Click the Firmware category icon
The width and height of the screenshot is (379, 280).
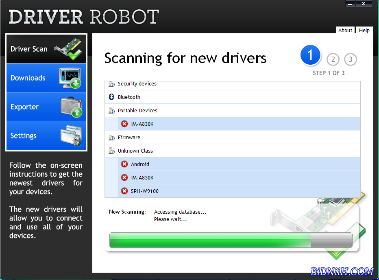111,138
